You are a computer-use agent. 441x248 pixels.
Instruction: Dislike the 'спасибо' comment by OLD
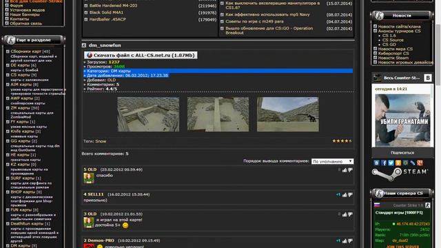coord(350,170)
